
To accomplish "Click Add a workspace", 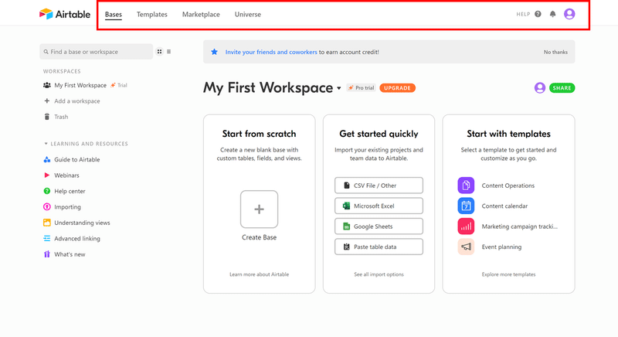I will click(x=76, y=101).
